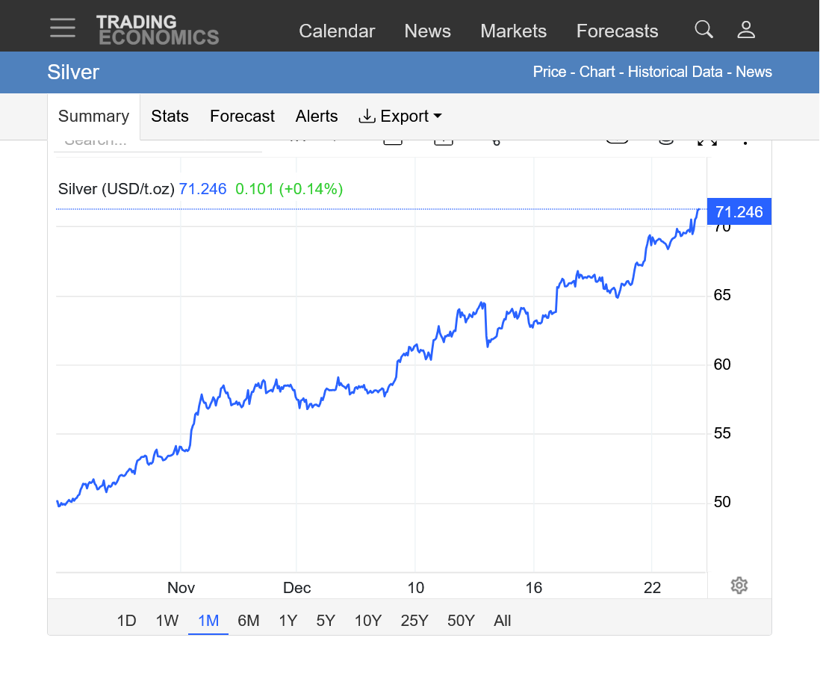Viewport: 820px width, 673px height.
Task: Switch to the Forecast tab
Action: [242, 117]
